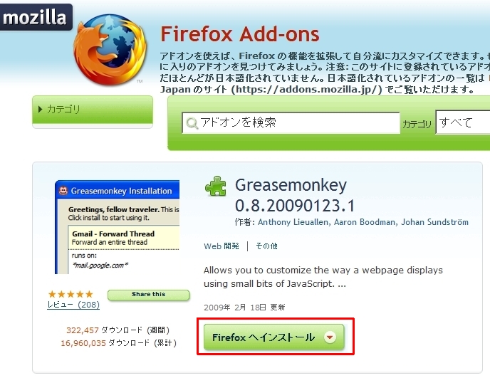Screen dimensions: 490x383
Task: Click the Firefox へインストール button
Action: (x=273, y=337)
